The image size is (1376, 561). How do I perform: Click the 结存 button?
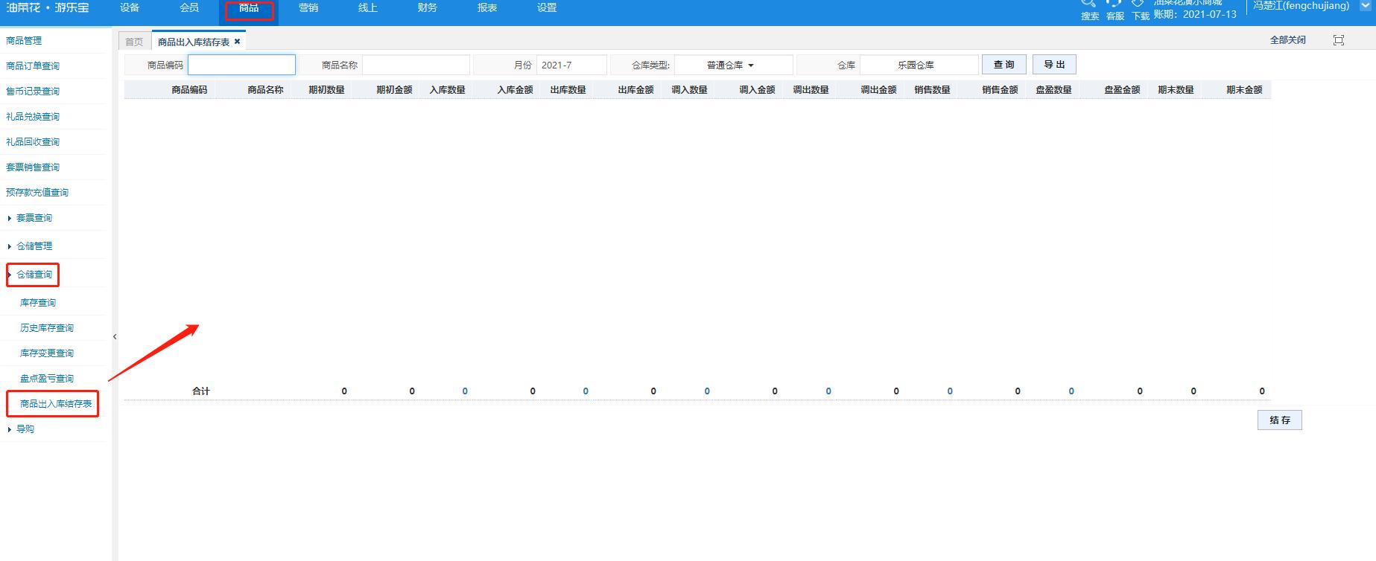(x=1279, y=420)
